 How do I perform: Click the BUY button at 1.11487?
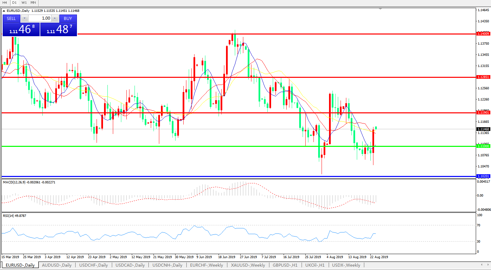point(68,19)
